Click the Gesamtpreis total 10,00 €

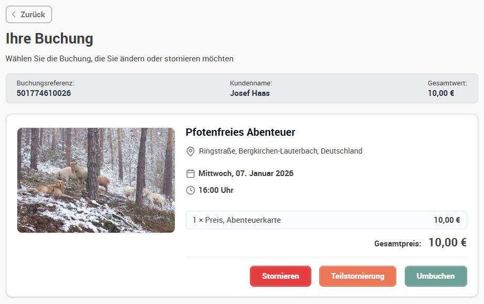[447, 243]
